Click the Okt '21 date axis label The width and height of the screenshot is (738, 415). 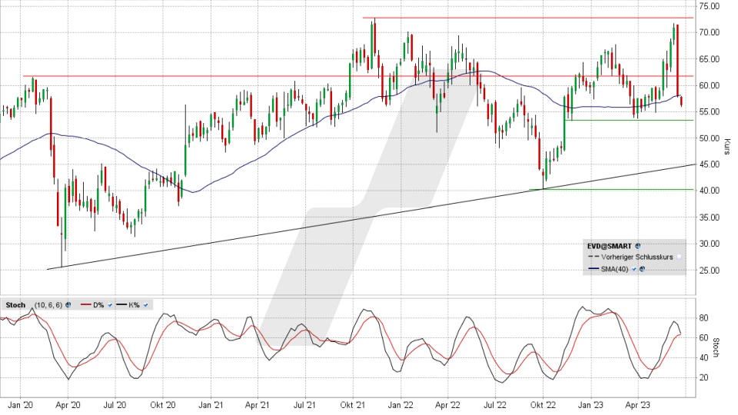(353, 405)
